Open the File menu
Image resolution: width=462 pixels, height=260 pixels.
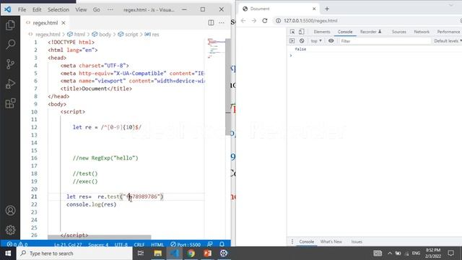coord(22,9)
